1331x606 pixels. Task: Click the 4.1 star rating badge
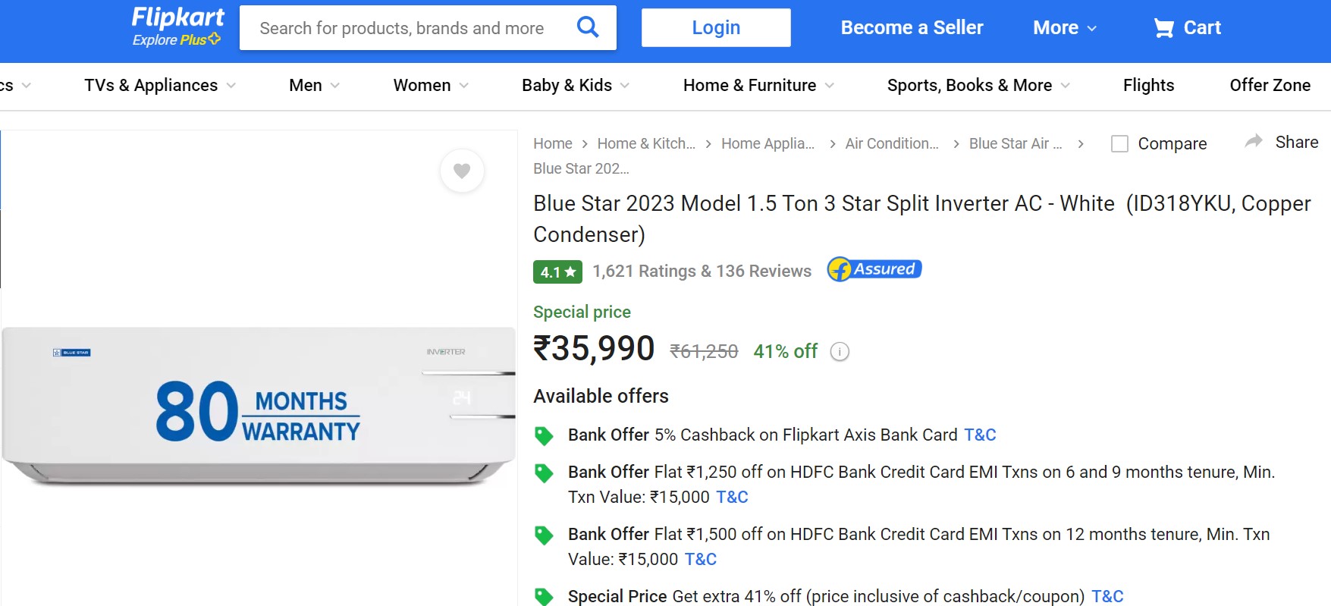(x=557, y=272)
